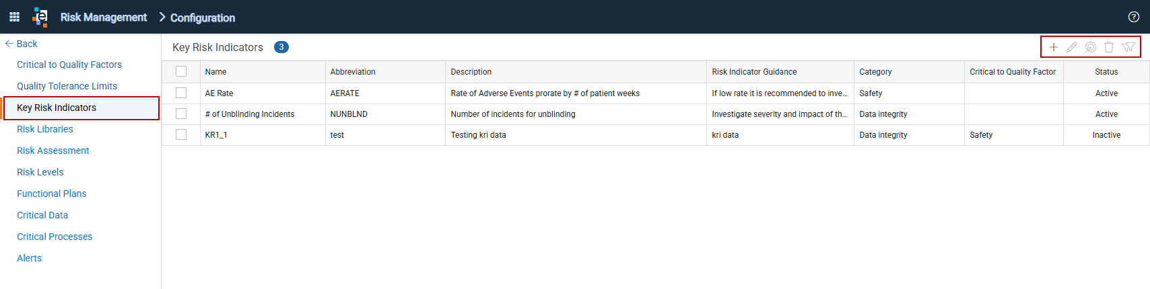Click the target activate icon
Viewport: 1150px width, 289px height.
coord(1091,47)
